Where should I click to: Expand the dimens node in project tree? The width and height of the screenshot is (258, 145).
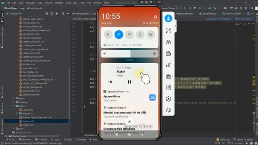17,114
